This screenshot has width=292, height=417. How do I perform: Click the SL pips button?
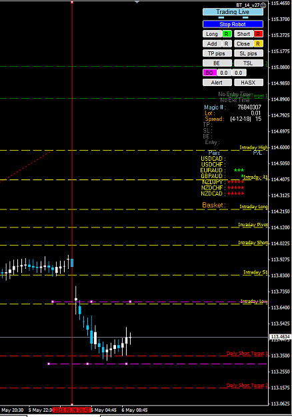click(249, 53)
